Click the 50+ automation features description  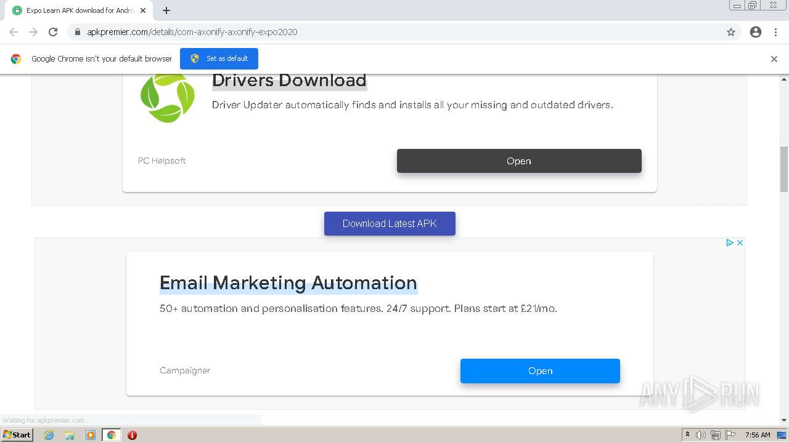coord(358,308)
